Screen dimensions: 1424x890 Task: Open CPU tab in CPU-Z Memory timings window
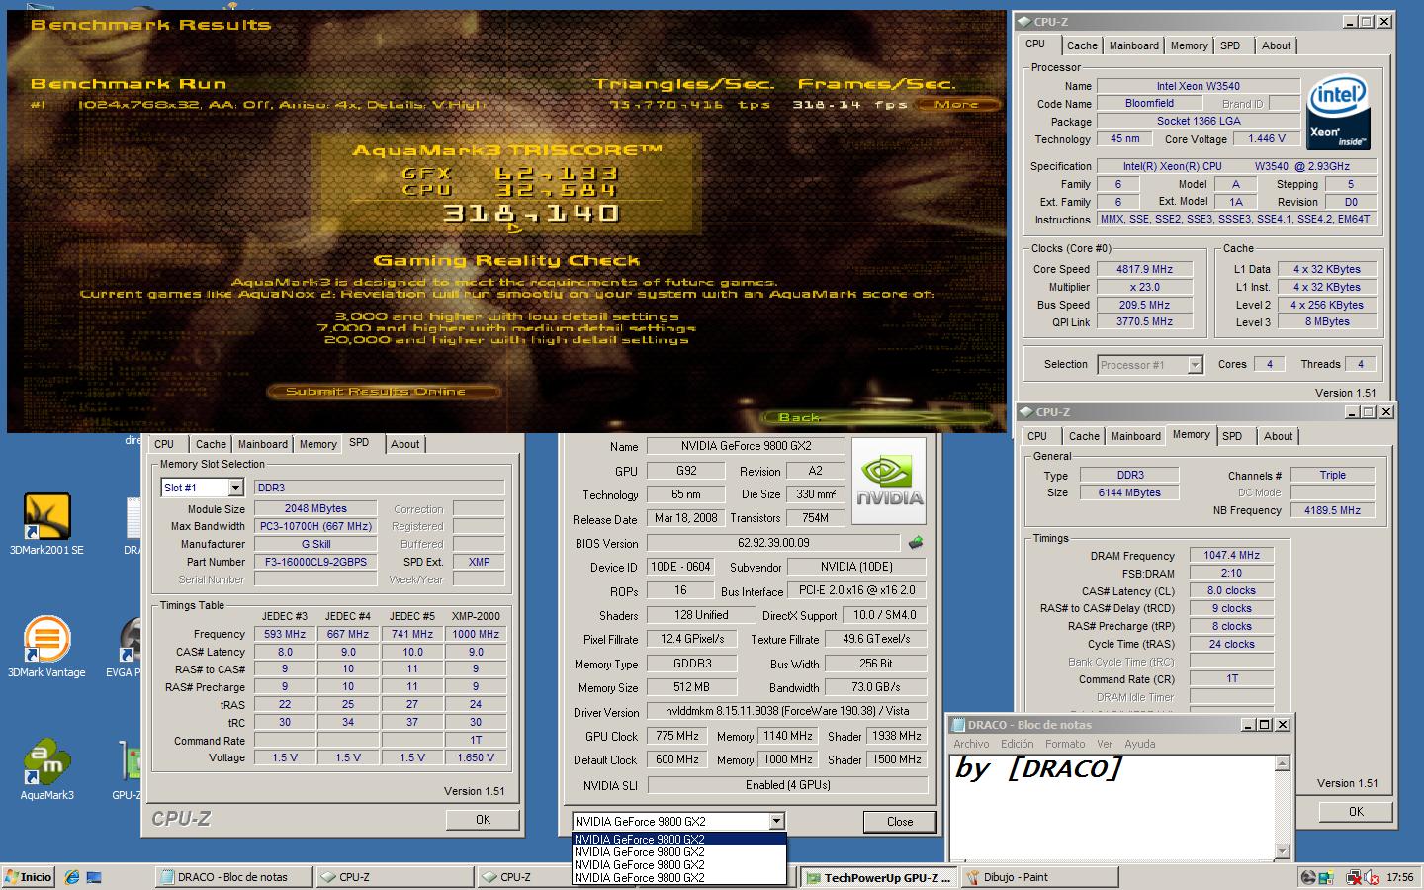(1037, 436)
